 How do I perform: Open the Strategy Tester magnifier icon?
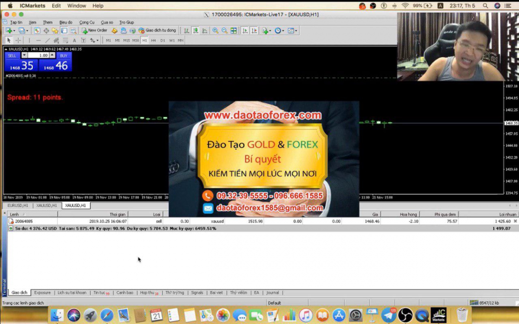(74, 31)
